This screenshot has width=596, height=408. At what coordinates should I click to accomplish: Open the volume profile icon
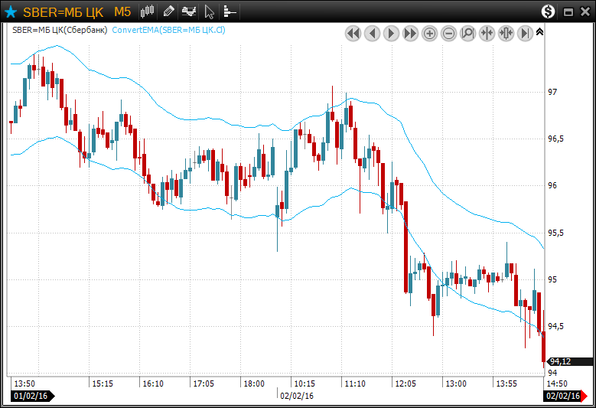pyautogui.click(x=230, y=11)
